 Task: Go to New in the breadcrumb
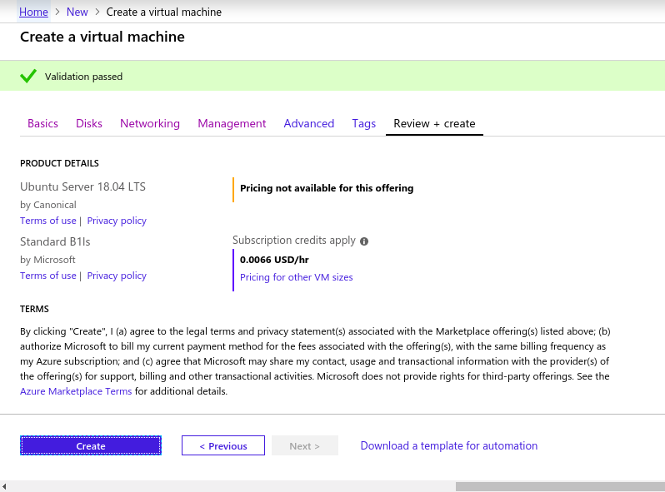click(x=77, y=12)
